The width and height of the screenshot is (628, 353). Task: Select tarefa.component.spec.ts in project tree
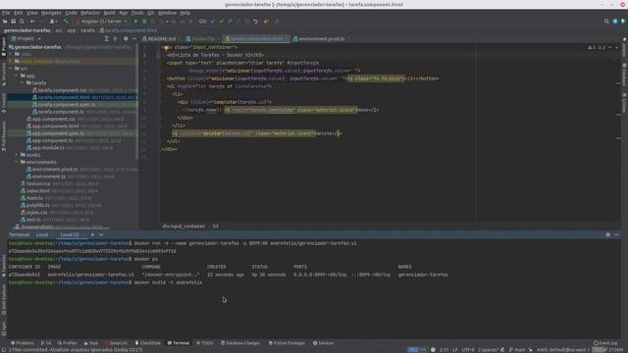[67, 105]
